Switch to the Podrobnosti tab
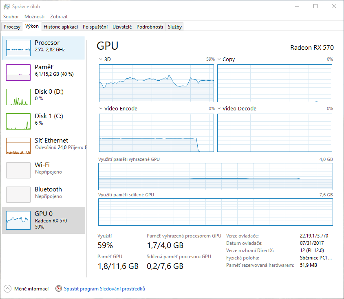 [150, 27]
